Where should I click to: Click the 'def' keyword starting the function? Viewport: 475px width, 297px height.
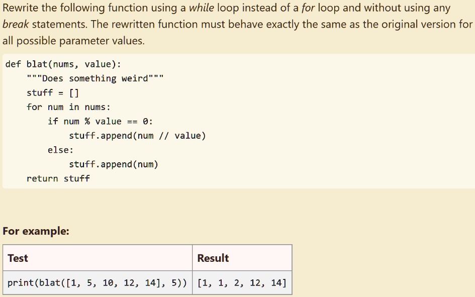pos(13,64)
